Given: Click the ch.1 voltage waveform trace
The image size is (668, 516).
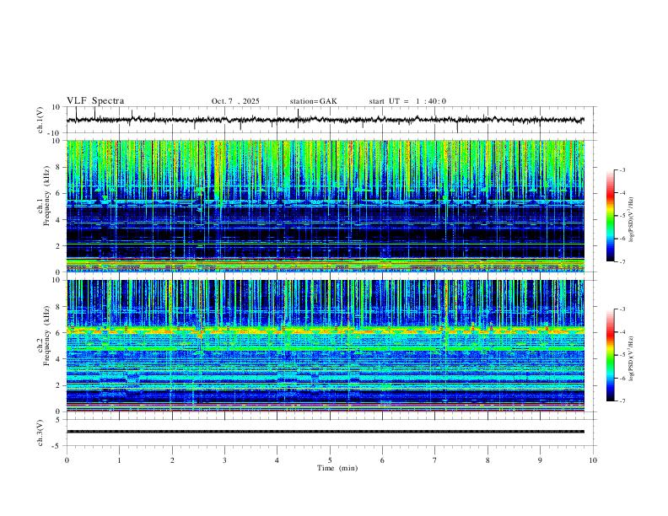Looking at the screenshot, I should [x=325, y=120].
